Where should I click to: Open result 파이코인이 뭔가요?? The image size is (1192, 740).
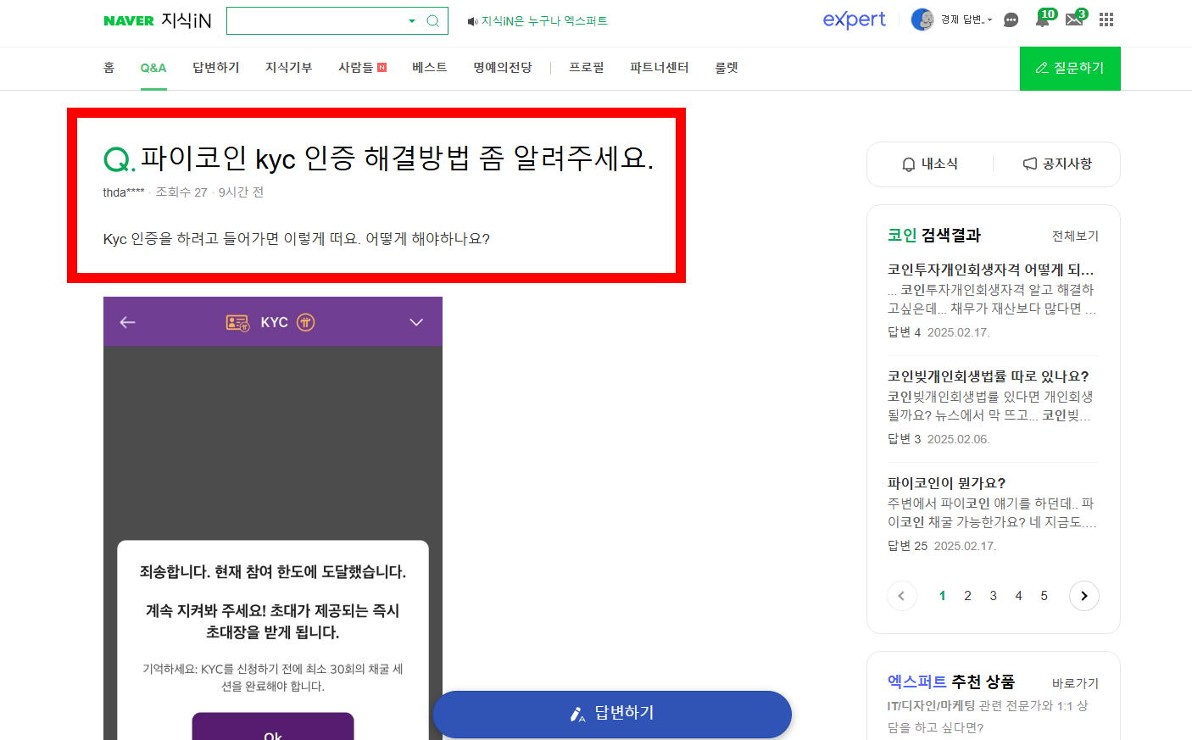click(x=946, y=483)
